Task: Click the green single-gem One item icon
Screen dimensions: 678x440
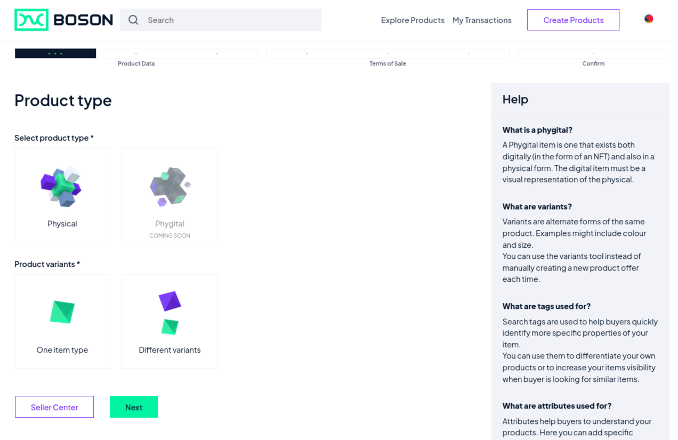Action: (62, 312)
